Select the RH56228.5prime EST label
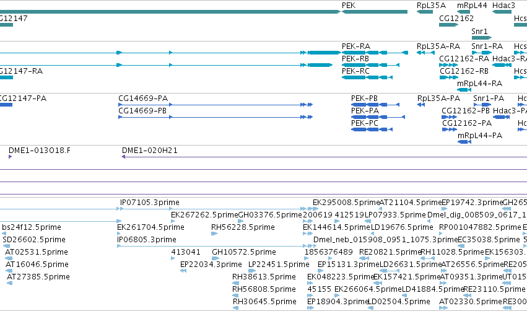The width and height of the screenshot is (527, 311). click(x=243, y=227)
